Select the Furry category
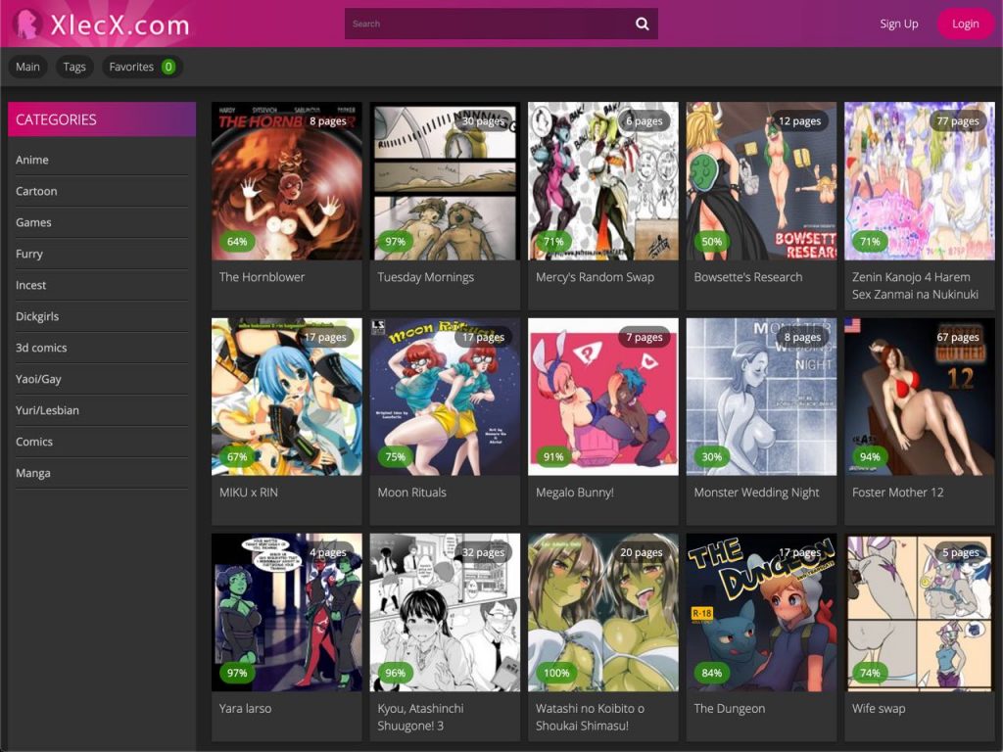Viewport: 1003px width, 752px height. pos(28,254)
